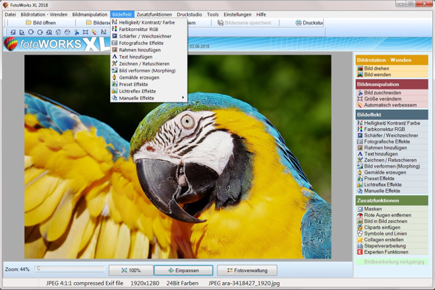Choose Schärfer / Weichzeichner from the Bildeffekt menu
Screen dimensions: 435x290
(149, 36)
